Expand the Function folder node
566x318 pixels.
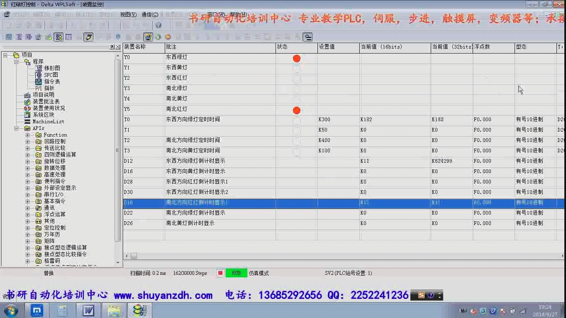point(28,135)
